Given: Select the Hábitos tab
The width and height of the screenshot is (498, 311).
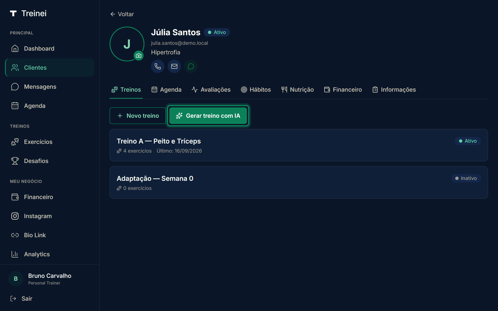Looking at the screenshot, I should pyautogui.click(x=256, y=90).
